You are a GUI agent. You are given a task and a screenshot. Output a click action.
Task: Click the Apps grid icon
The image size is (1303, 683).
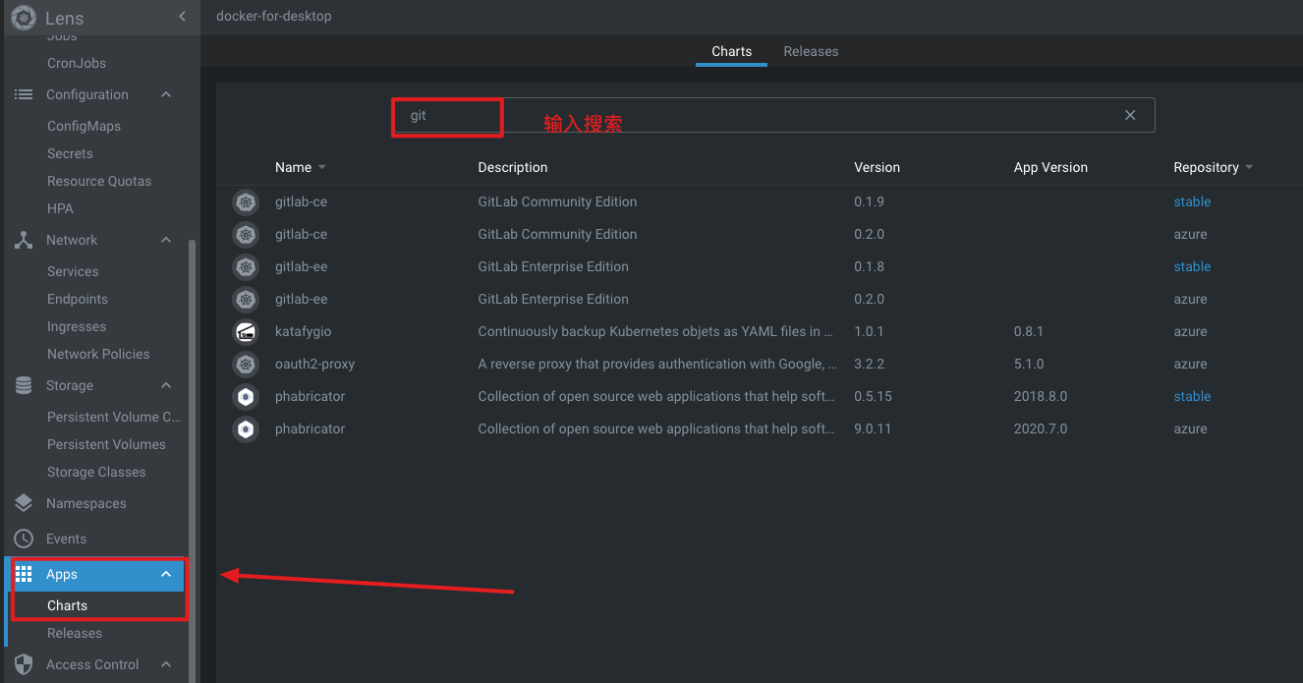(24, 574)
